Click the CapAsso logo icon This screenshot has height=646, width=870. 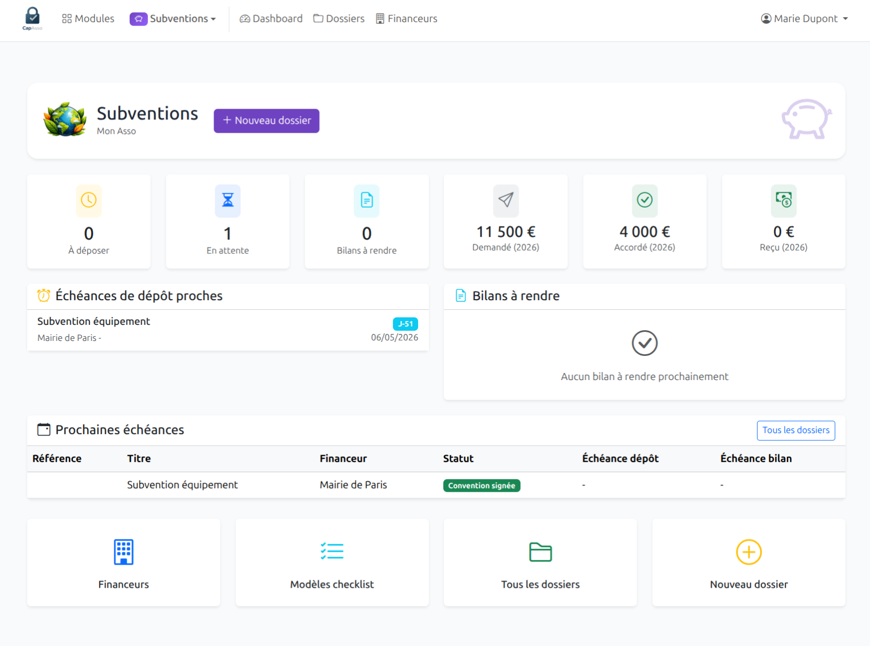32,18
